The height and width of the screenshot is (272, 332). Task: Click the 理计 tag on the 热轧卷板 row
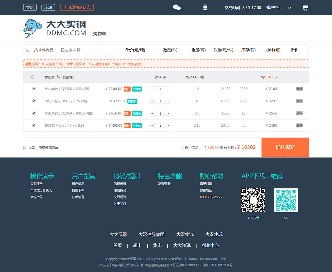coord(127,89)
